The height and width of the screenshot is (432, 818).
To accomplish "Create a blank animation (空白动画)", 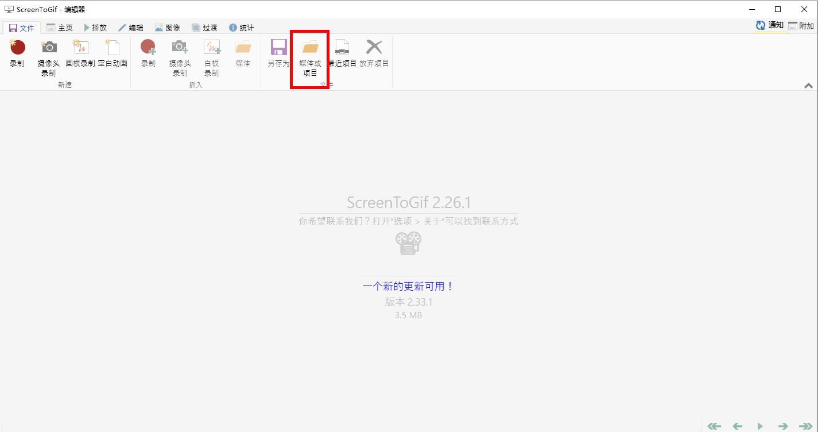I will pos(113,55).
